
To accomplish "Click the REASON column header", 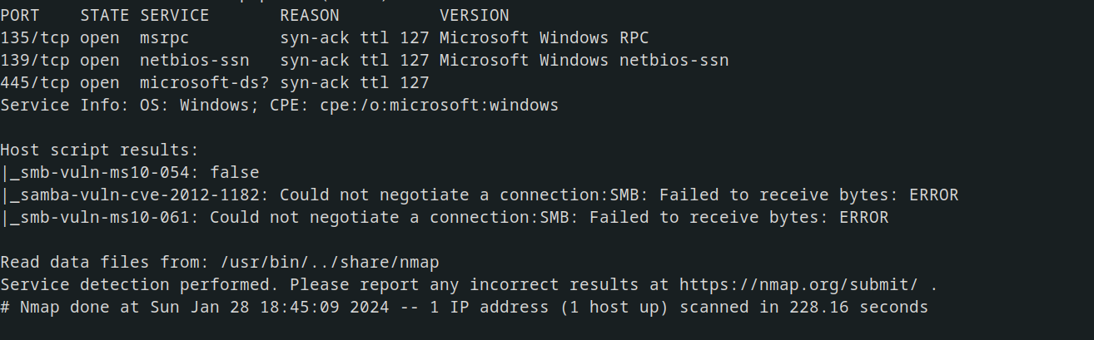I will [x=310, y=15].
